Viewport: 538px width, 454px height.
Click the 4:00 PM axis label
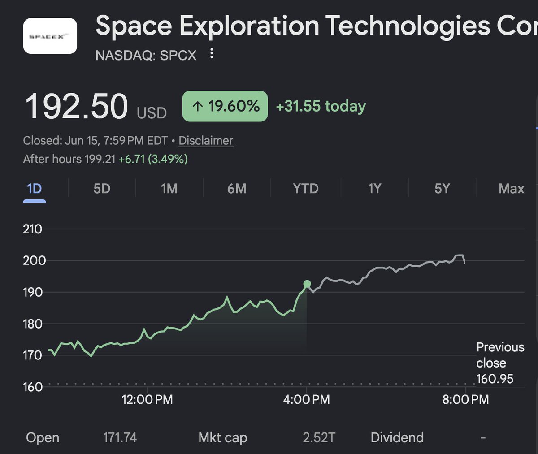(x=307, y=399)
